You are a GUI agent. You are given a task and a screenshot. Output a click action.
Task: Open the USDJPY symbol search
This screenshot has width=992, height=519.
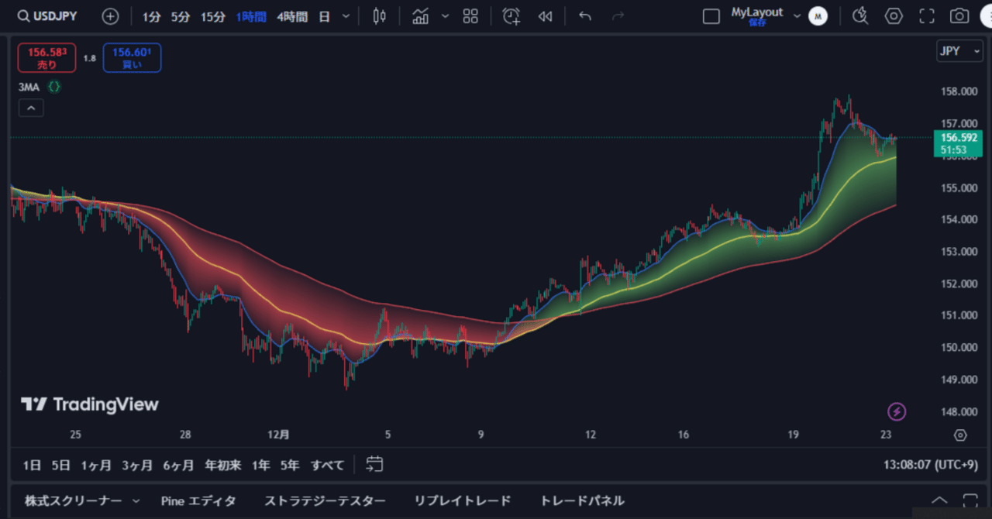click(46, 16)
